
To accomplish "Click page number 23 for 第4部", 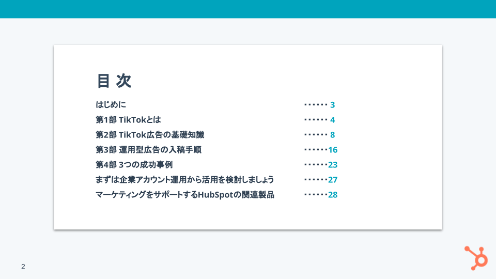I will [333, 165].
